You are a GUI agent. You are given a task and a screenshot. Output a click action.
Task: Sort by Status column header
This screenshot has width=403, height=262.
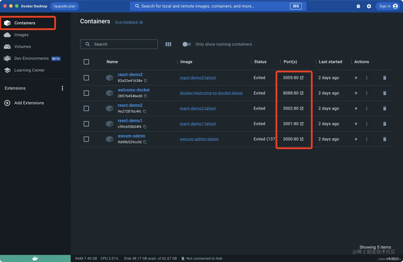point(260,62)
